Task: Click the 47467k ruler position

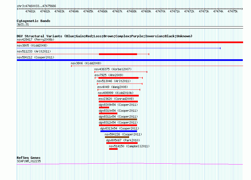Action: (117, 11)
